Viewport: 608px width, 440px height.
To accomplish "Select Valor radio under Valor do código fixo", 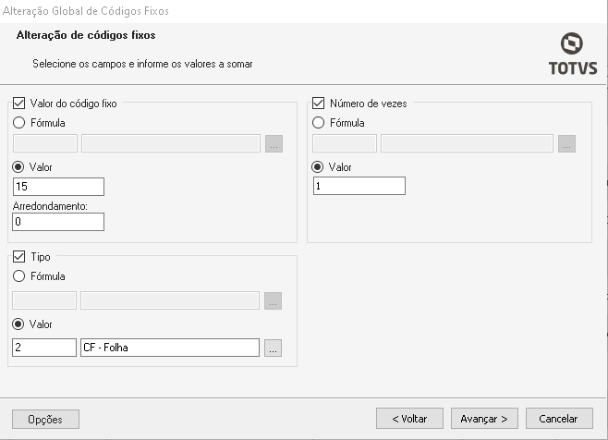I will pyautogui.click(x=18, y=166).
